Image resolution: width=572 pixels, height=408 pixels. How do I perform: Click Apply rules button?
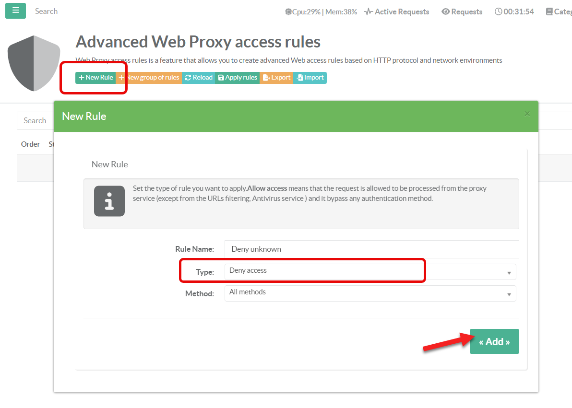(238, 78)
